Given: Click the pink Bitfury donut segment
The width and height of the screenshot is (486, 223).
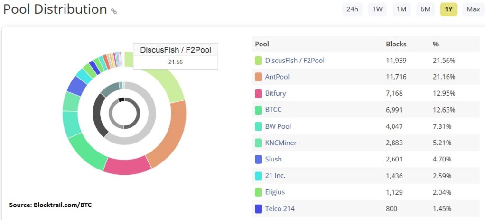Looking at the screenshot, I should (126, 167).
